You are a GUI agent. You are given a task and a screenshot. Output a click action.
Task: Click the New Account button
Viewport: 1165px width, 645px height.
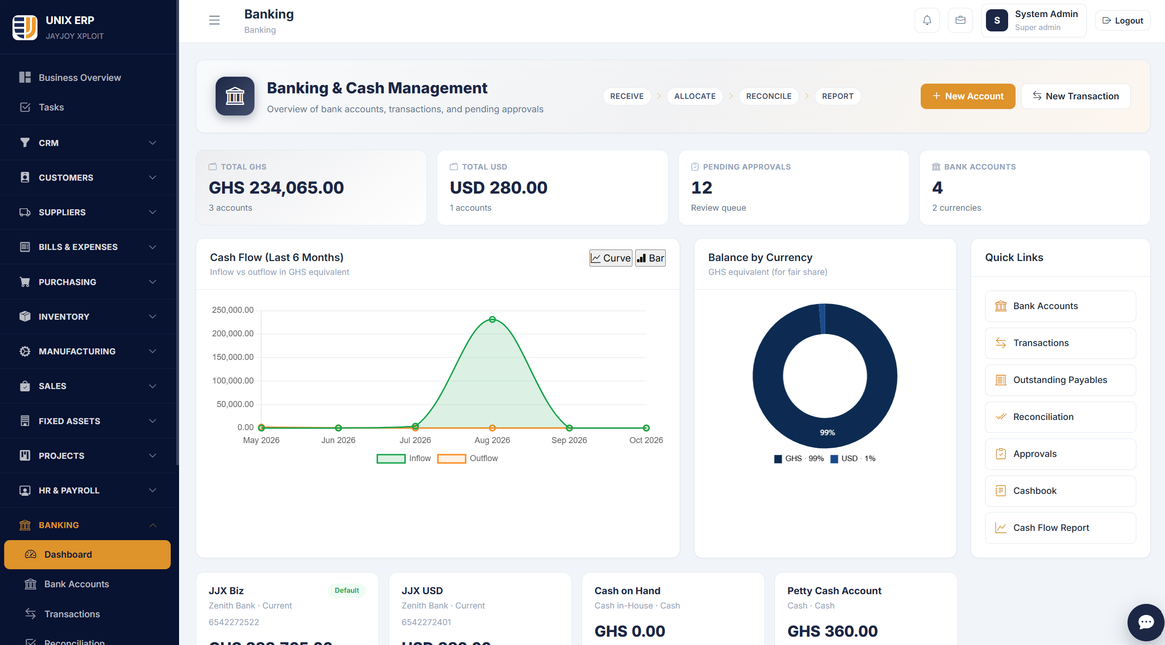click(x=968, y=96)
